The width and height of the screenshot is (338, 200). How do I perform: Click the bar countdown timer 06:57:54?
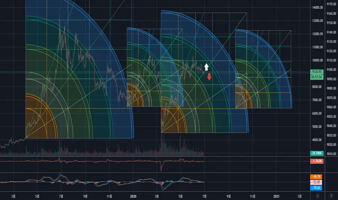coord(317,77)
